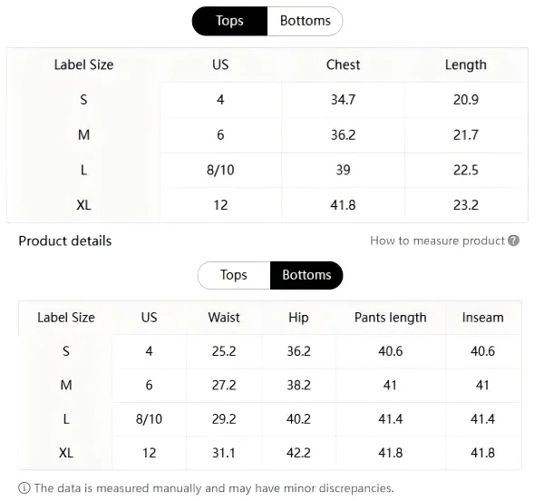The height and width of the screenshot is (501, 544).
Task: Select the 25.2 waist measurement cell
Action: coord(224,351)
